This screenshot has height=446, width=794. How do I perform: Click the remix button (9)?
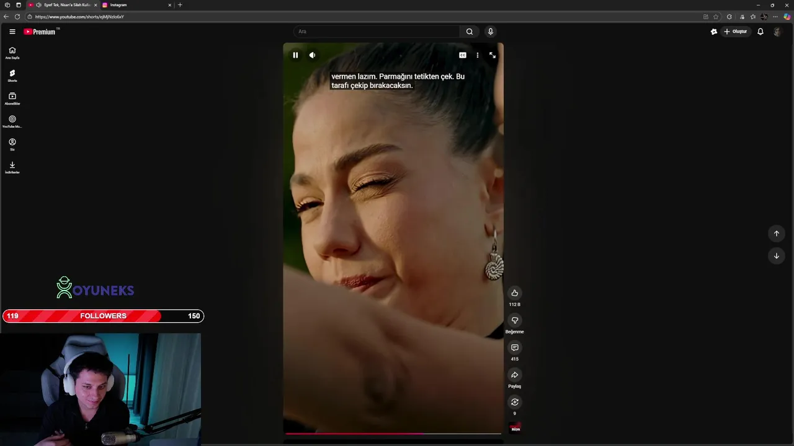[x=514, y=402]
